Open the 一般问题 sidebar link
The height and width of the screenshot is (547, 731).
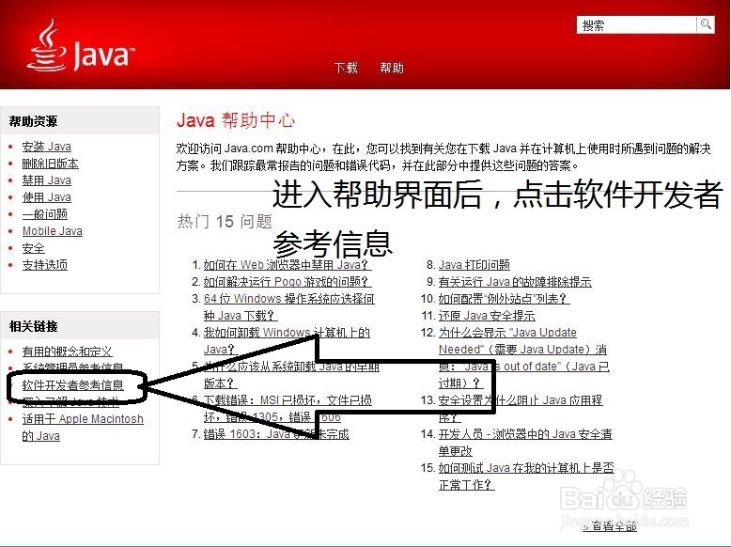pyautogui.click(x=45, y=214)
